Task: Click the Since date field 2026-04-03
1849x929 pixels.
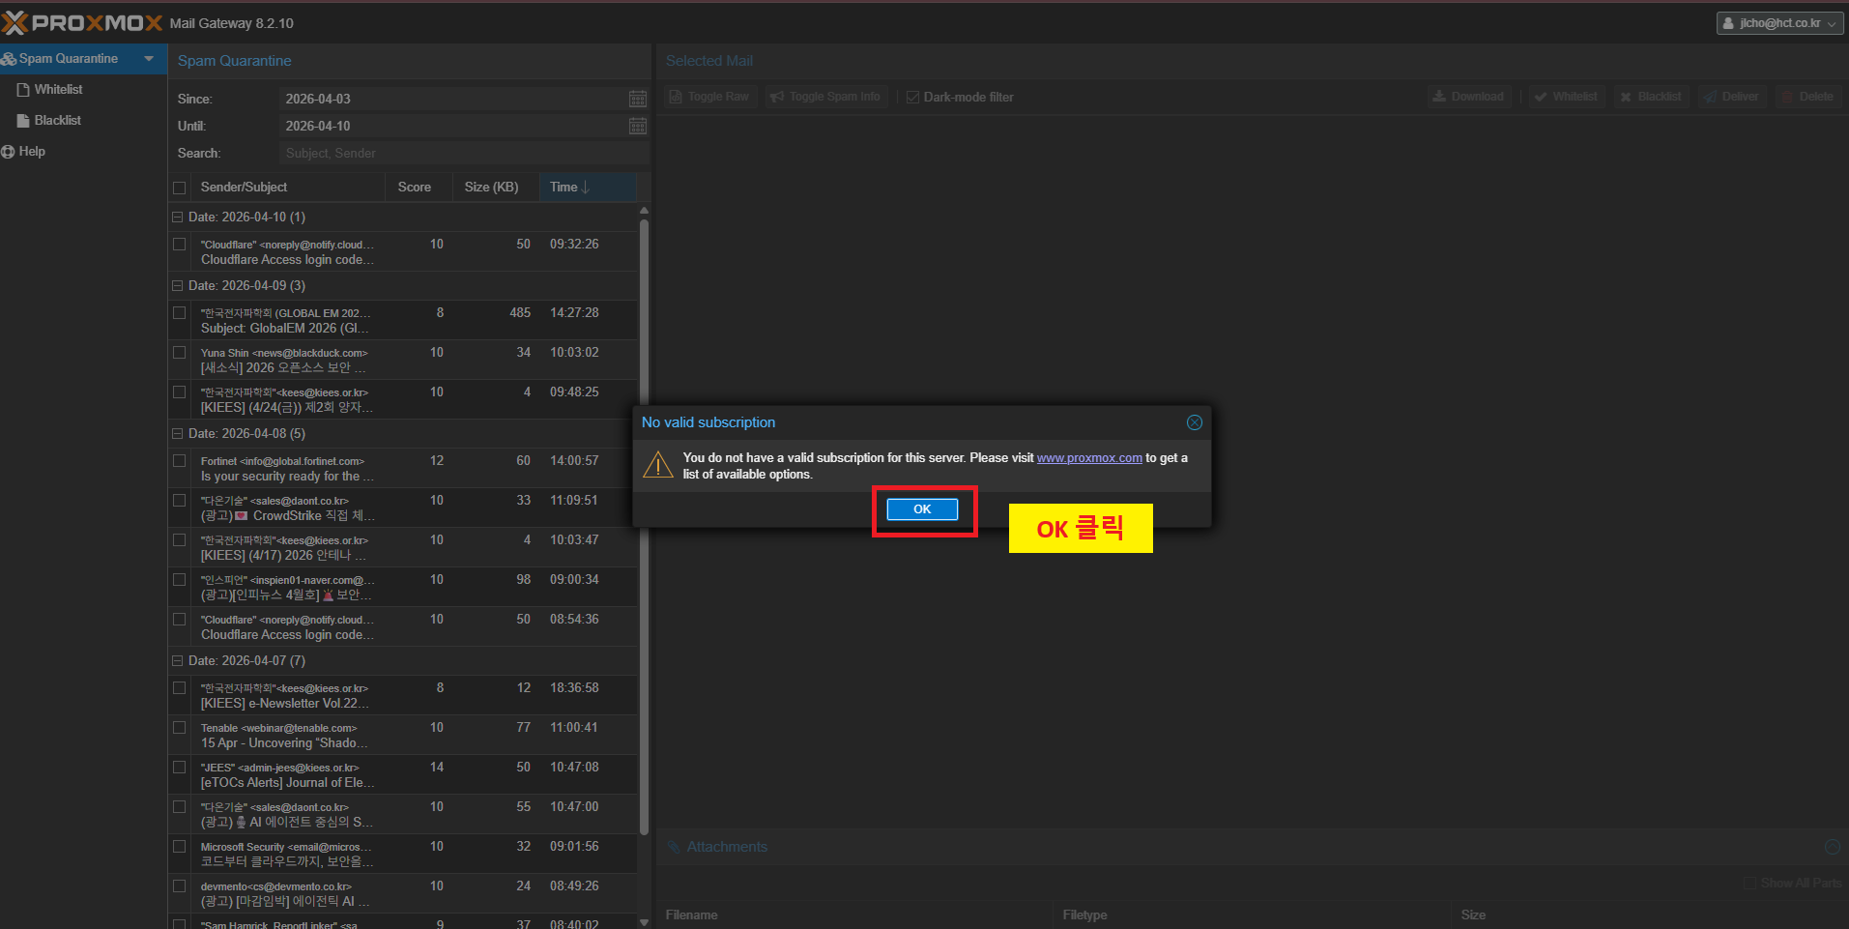Action: tap(453, 99)
